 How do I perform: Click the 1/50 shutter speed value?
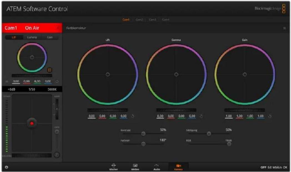pos(32,89)
